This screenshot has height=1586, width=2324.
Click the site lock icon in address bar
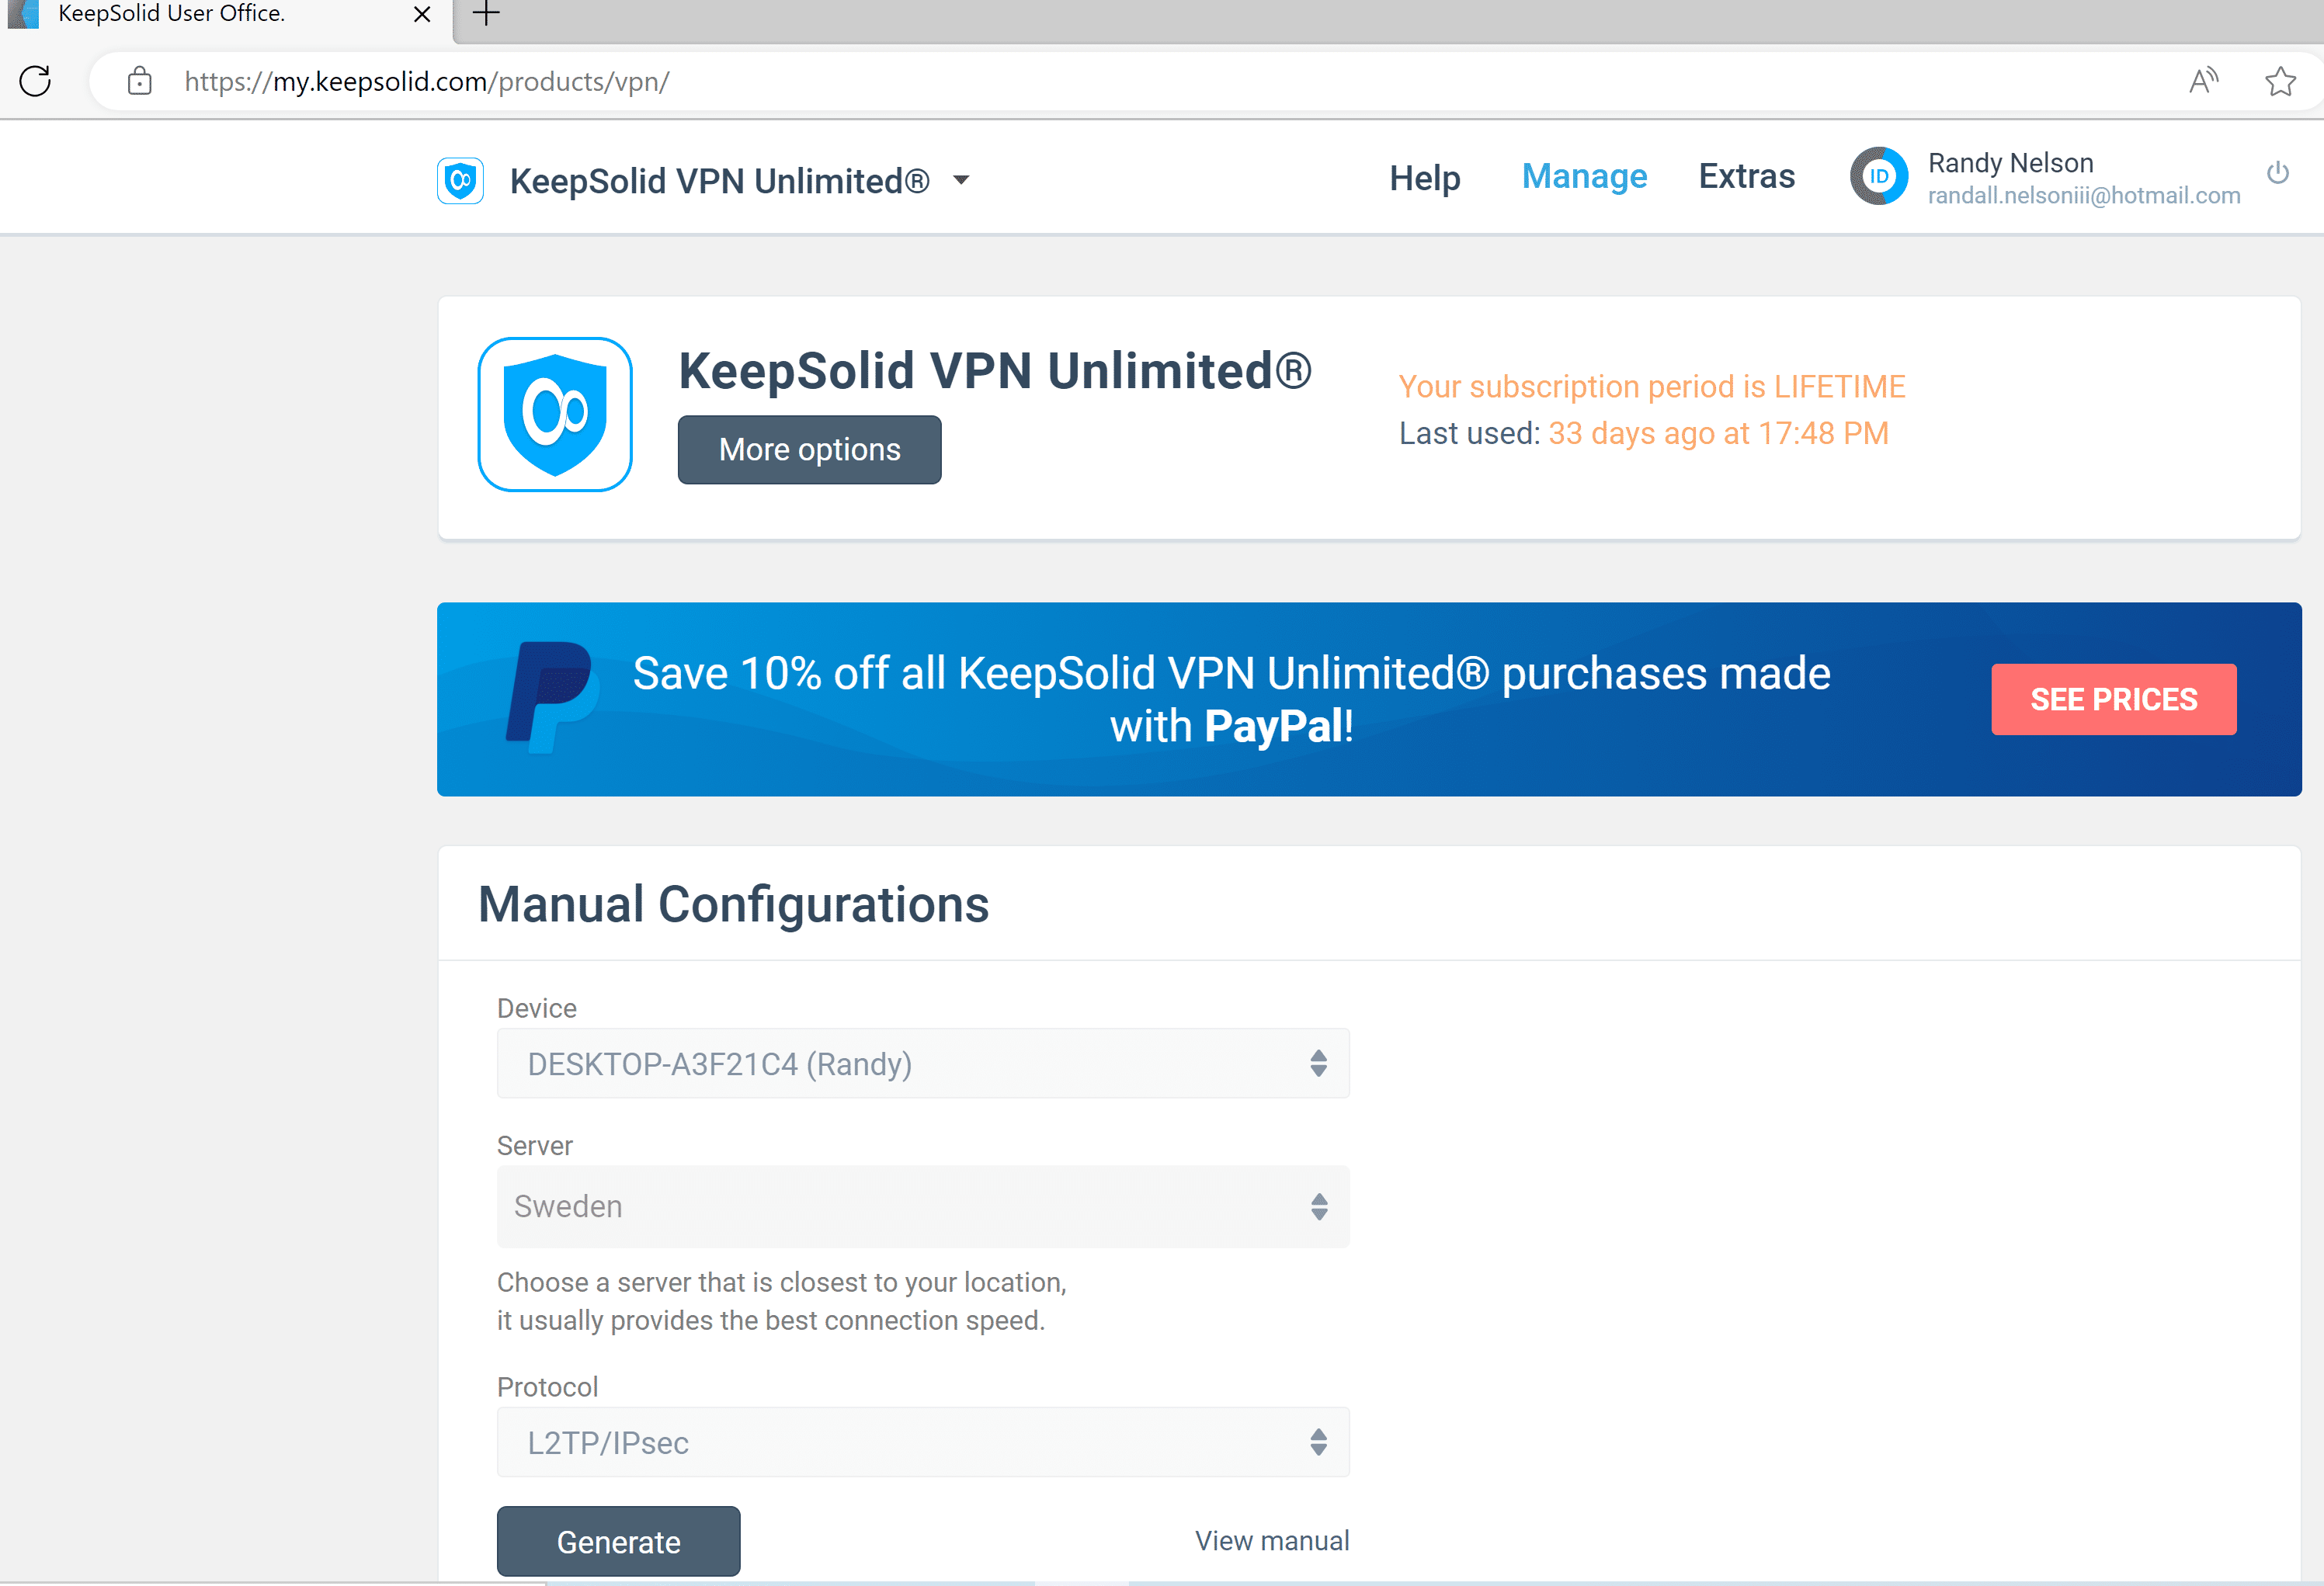(140, 81)
